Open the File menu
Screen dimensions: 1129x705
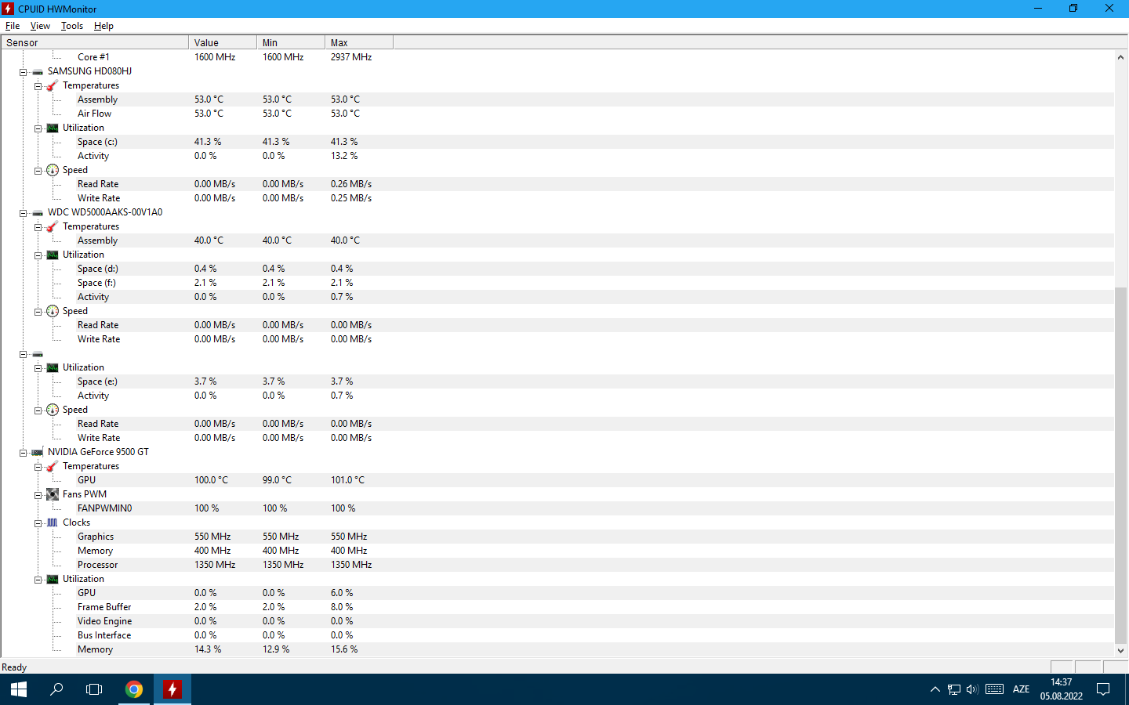pos(13,26)
